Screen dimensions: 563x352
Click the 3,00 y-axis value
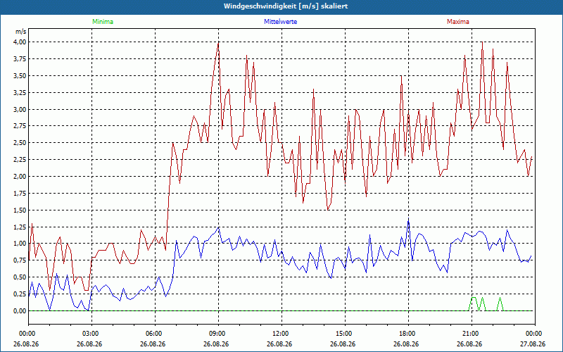(20, 109)
